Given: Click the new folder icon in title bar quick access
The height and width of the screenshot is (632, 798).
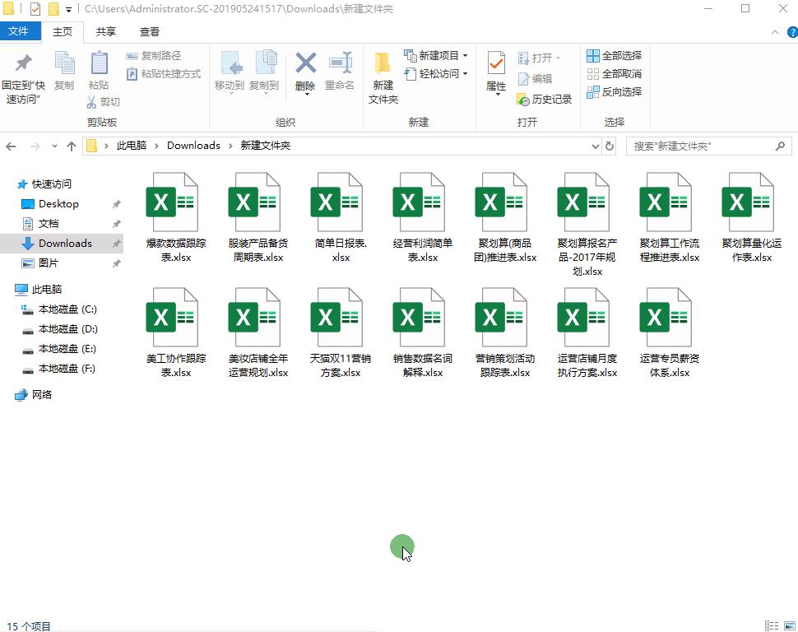Looking at the screenshot, I should (x=53, y=9).
